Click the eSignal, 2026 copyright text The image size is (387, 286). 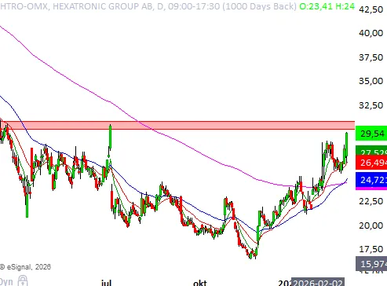26,267
